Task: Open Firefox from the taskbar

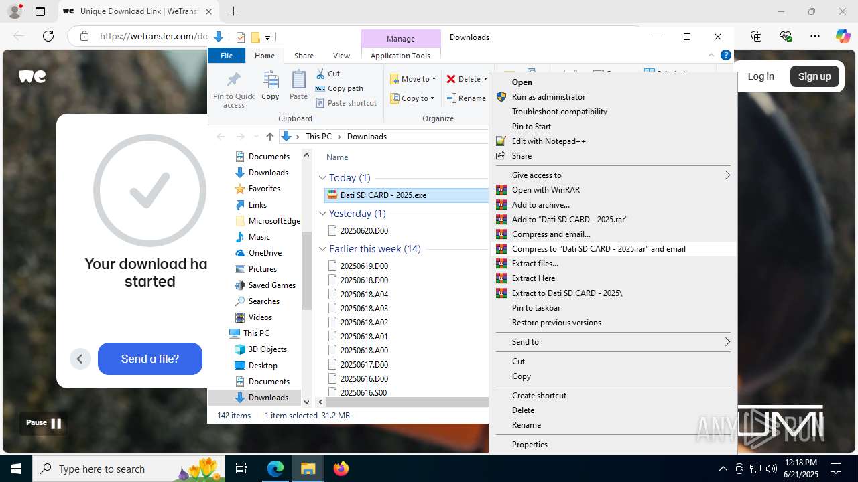Action: click(x=341, y=469)
